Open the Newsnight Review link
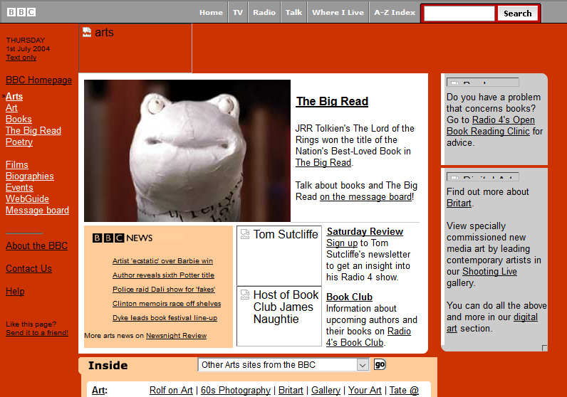The image size is (567, 397). point(177,336)
